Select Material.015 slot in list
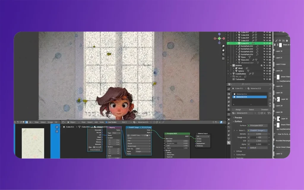This screenshot has width=304, height=190. point(249,97)
